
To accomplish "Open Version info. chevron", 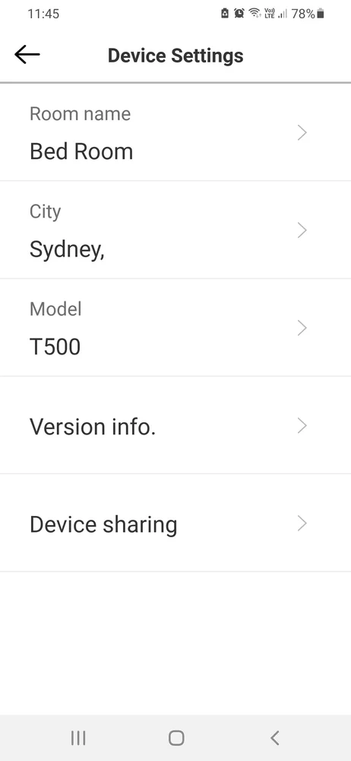I will (x=302, y=425).
